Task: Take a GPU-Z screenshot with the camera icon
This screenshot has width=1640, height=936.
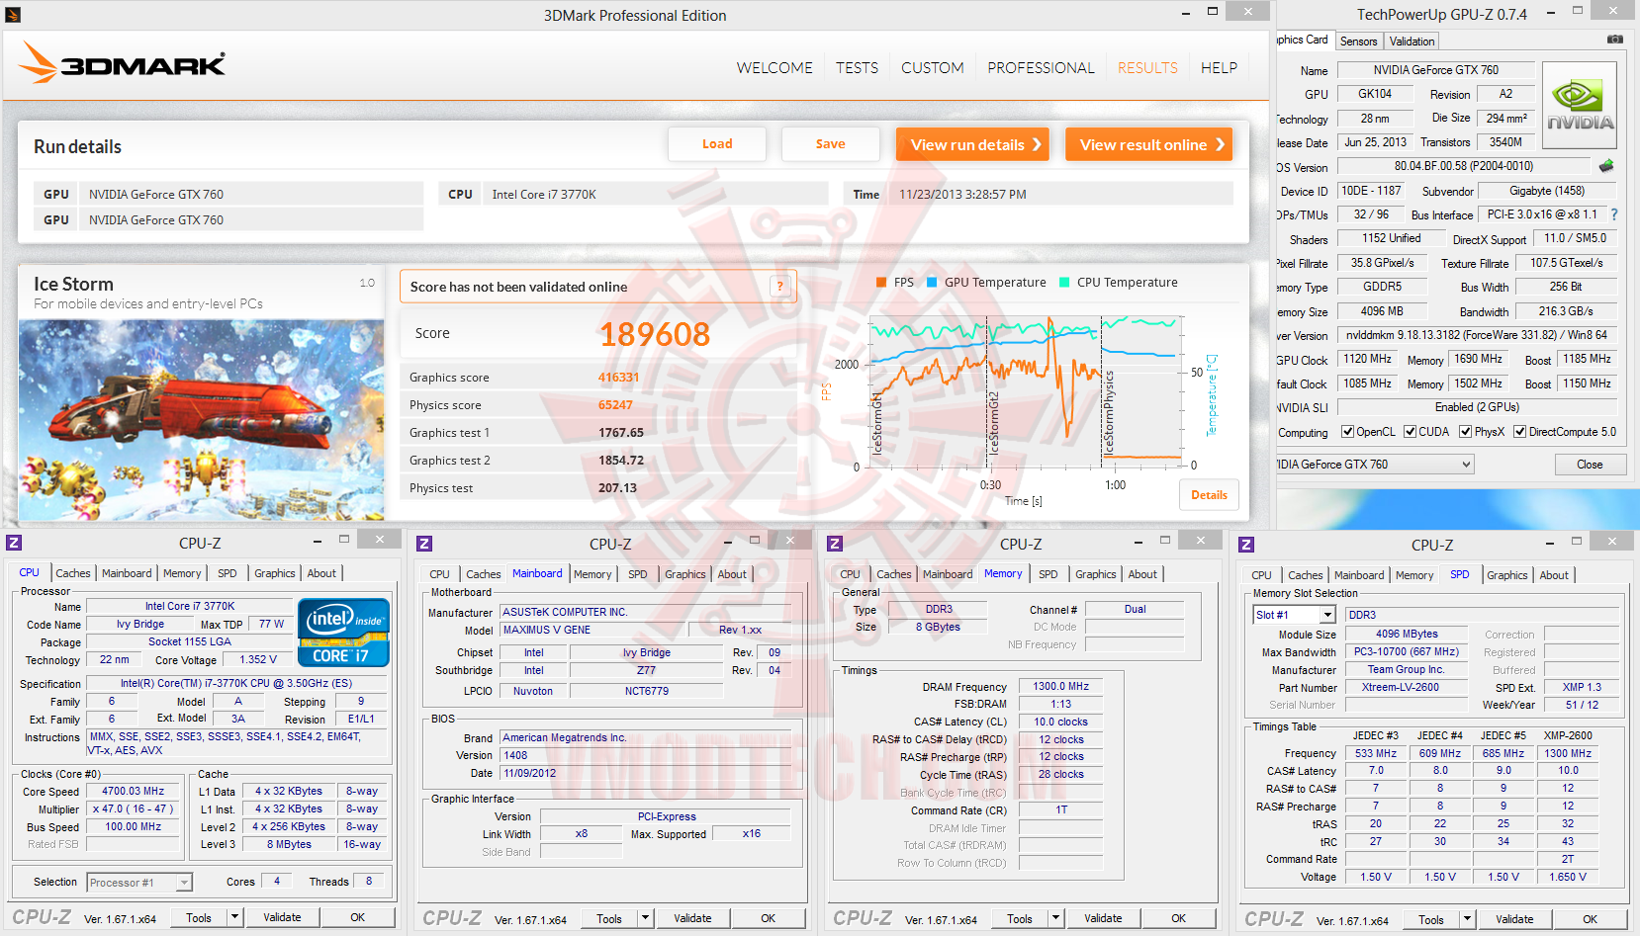Action: coord(1614,40)
